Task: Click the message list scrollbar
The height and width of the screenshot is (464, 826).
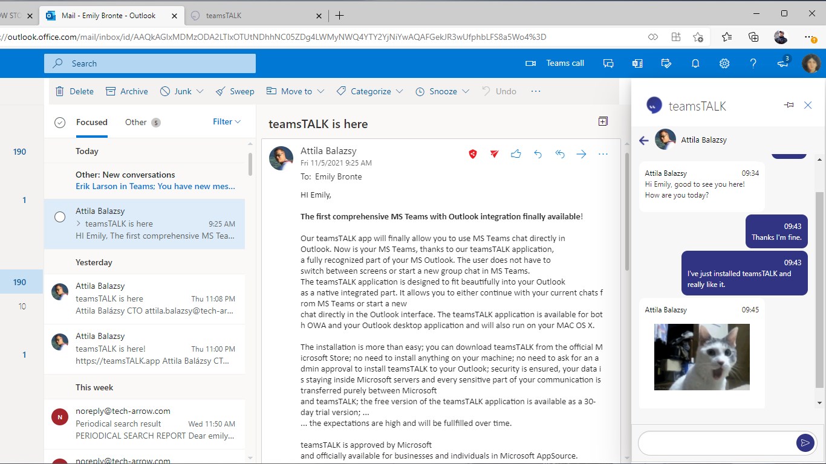Action: [250, 164]
